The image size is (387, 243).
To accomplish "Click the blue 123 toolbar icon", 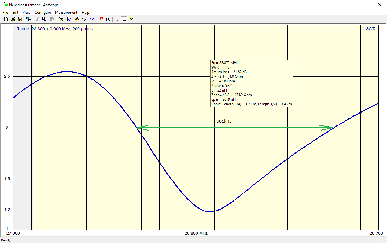I will point(92,20).
